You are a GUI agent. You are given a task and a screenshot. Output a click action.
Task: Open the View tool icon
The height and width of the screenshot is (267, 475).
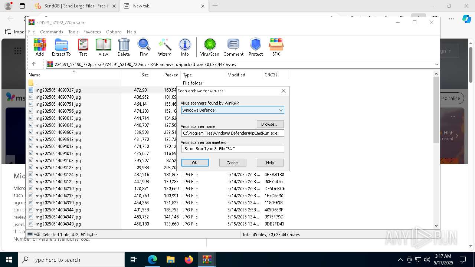[103, 47]
